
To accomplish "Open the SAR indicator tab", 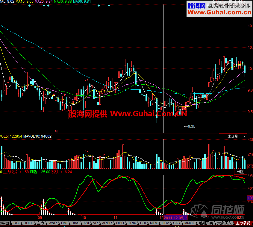I will point(177,223).
